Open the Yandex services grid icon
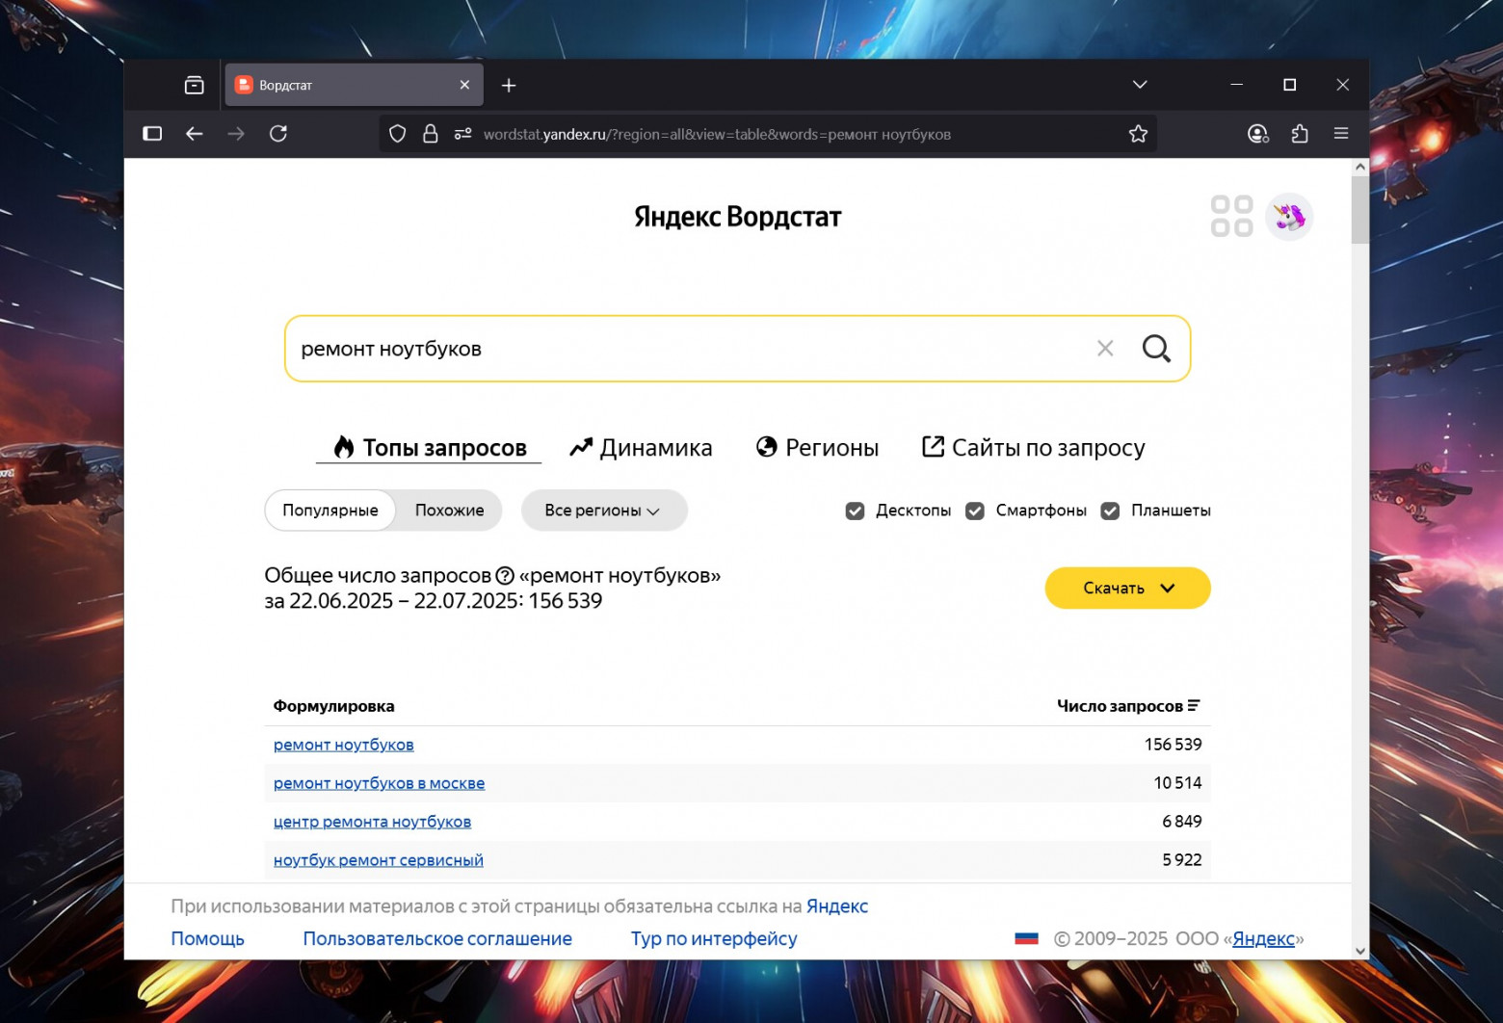Image resolution: width=1503 pixels, height=1023 pixels. pos(1231,217)
